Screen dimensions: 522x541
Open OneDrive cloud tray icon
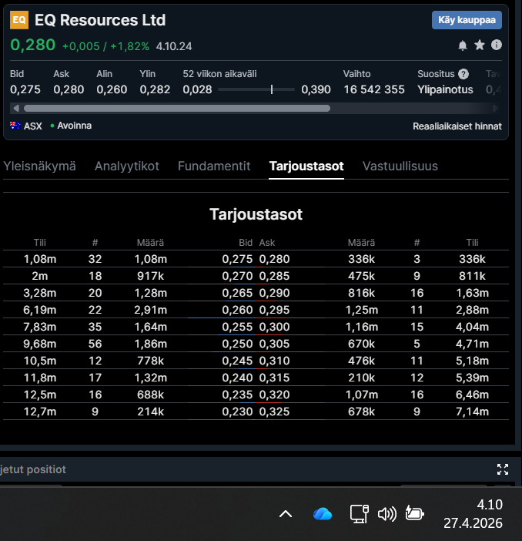(323, 514)
